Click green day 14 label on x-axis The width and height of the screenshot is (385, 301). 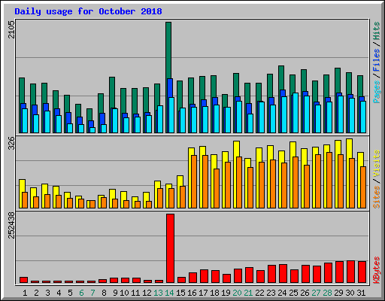pos(169,293)
